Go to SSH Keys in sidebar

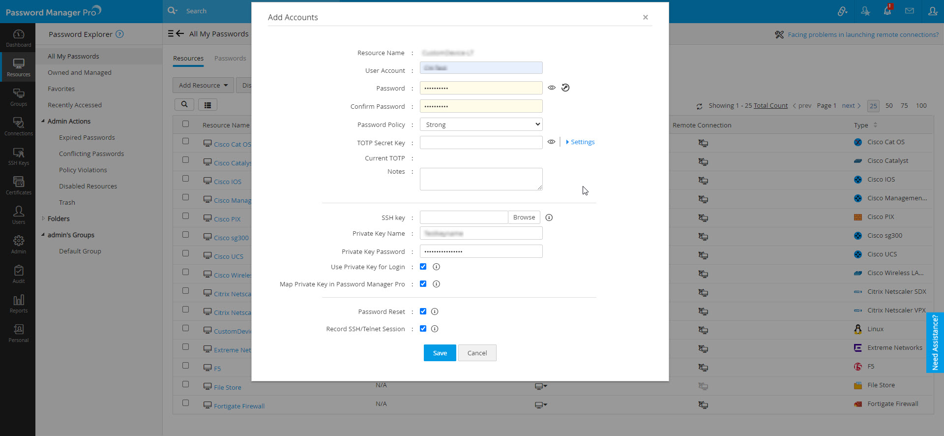(x=18, y=156)
